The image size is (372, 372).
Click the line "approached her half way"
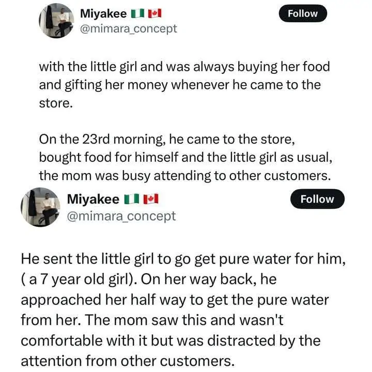175,300
